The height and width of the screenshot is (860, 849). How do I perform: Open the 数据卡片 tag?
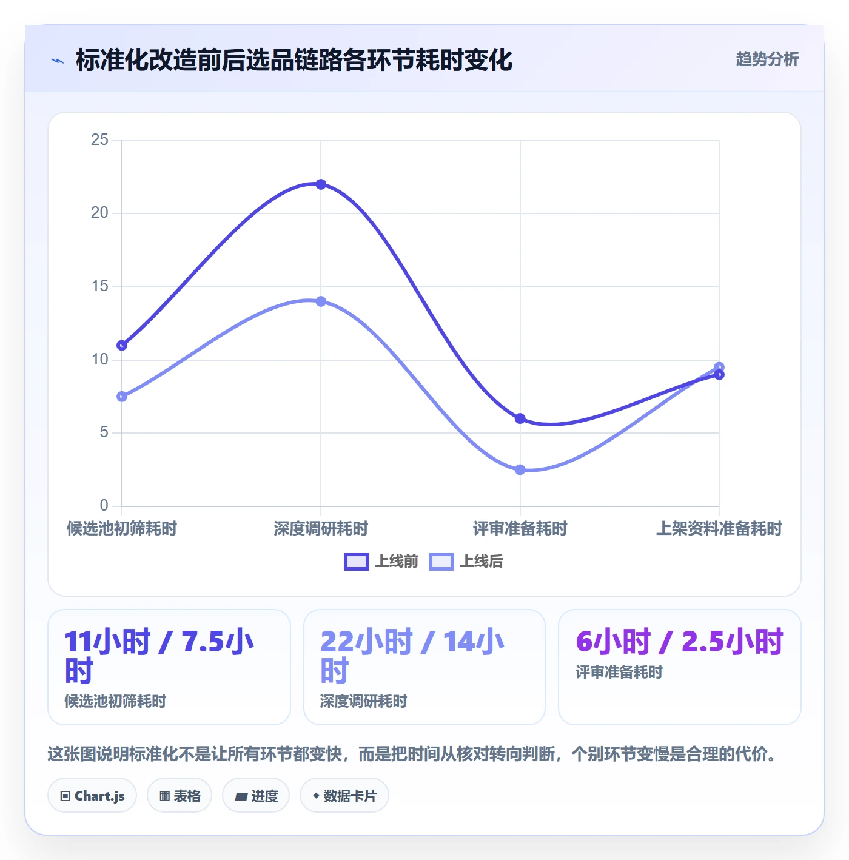tap(344, 796)
